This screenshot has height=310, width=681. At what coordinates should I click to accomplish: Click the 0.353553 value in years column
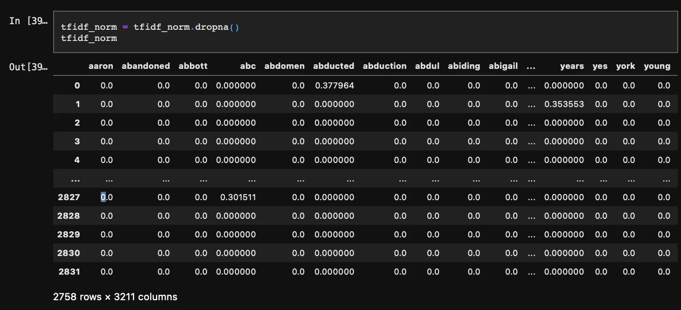pyautogui.click(x=564, y=104)
